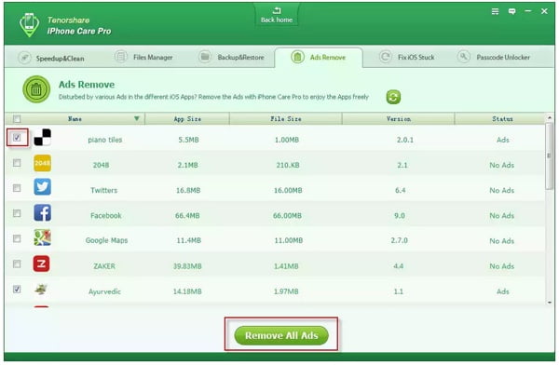Click the scroll down arrow of the list
559x365 pixels.
point(550,303)
